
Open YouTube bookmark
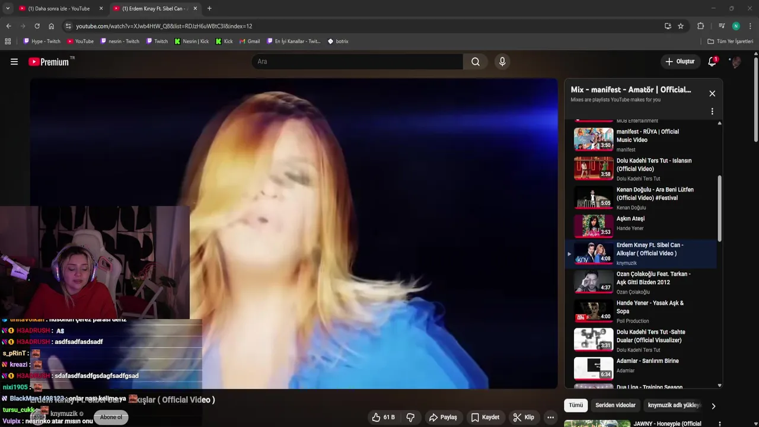click(80, 42)
